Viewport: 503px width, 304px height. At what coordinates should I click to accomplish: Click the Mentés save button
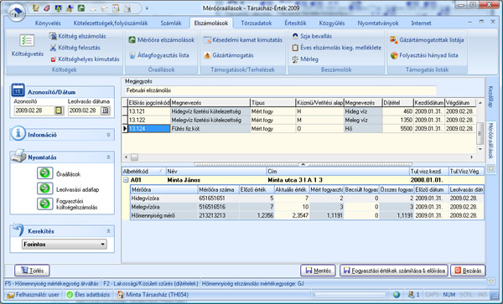[318, 271]
